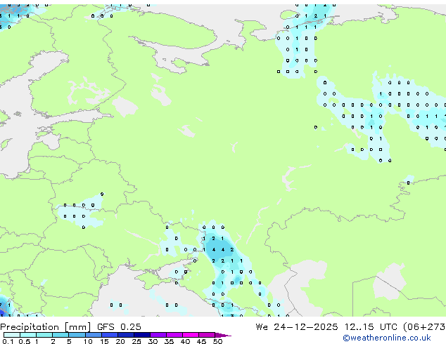
Task: Select legend swatch for 45 to 50 mm
Action: 207,335
